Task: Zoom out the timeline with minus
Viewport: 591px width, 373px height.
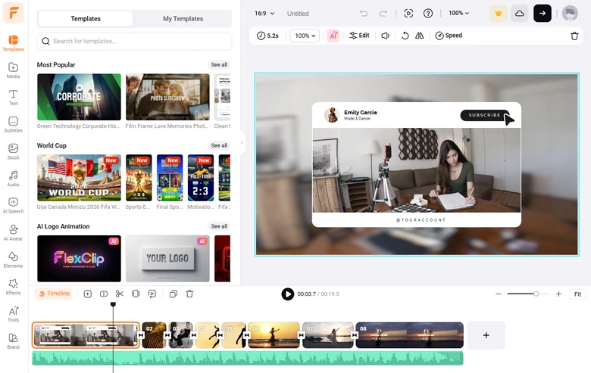Action: 499,294
